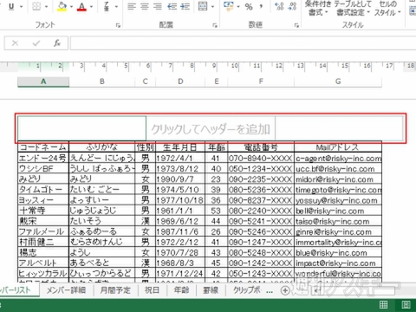The image size is (416, 312).
Task: Switch to Normal view in status bar
Action: [383, 304]
